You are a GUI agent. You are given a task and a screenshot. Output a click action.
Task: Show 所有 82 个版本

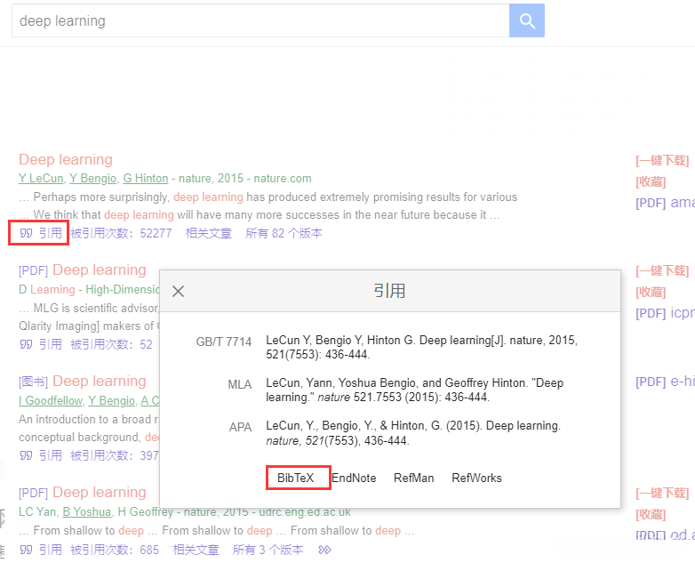click(x=284, y=233)
